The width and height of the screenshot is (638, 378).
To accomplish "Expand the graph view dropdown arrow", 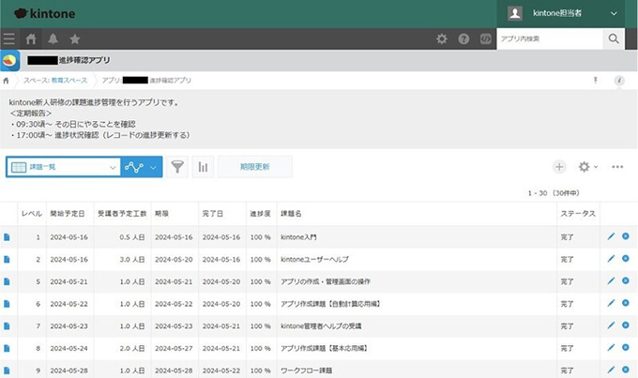I will (153, 167).
